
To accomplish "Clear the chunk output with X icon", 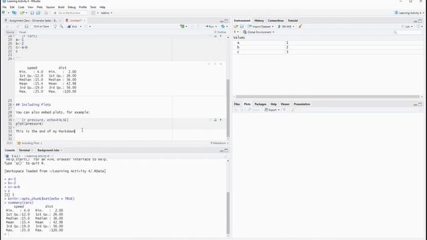I will (221, 64).
